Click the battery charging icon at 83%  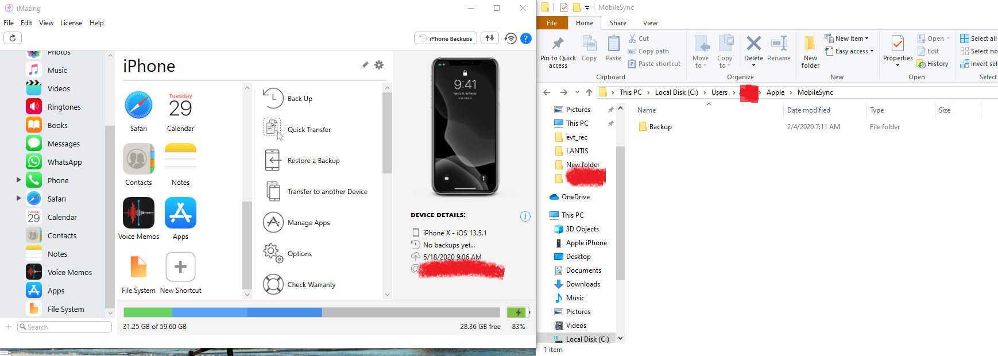[x=518, y=312]
